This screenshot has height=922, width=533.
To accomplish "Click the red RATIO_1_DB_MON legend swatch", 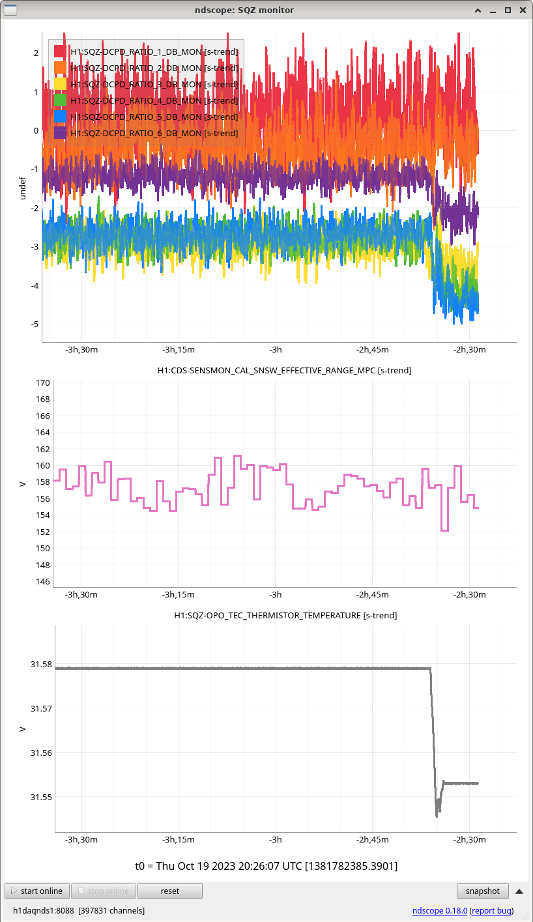I will point(60,51).
